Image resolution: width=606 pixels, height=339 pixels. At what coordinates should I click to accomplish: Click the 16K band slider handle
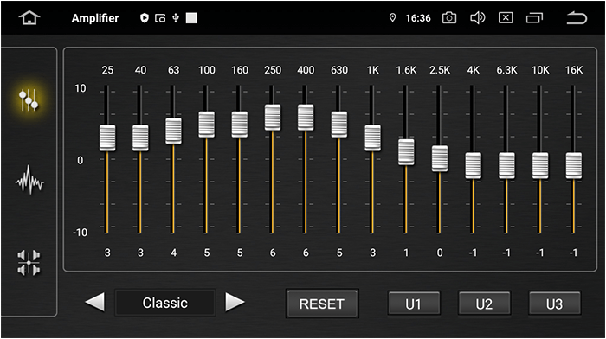tap(574, 166)
